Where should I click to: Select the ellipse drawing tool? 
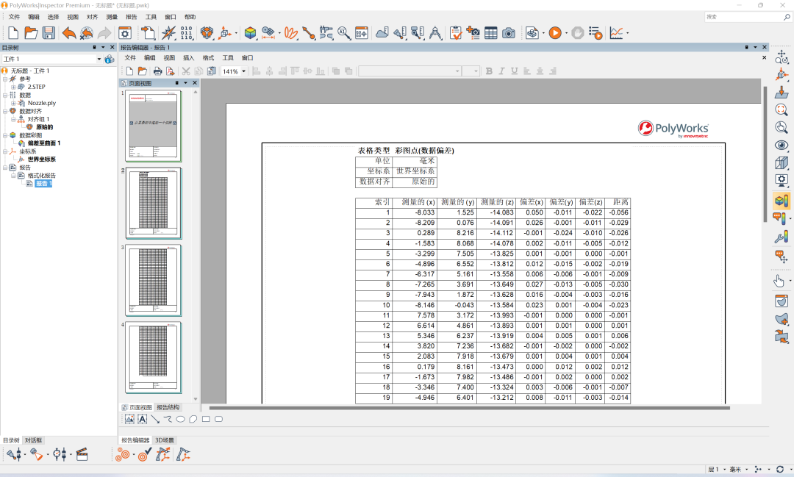[180, 419]
